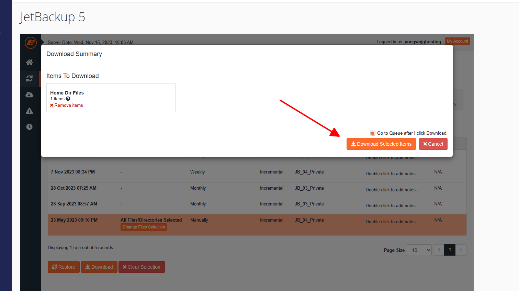Click the "Change Files Selection" button
This screenshot has height=291, width=519.
(x=144, y=227)
